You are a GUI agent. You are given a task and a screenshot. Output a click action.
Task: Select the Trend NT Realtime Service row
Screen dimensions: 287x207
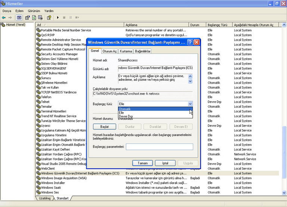coord(157,116)
